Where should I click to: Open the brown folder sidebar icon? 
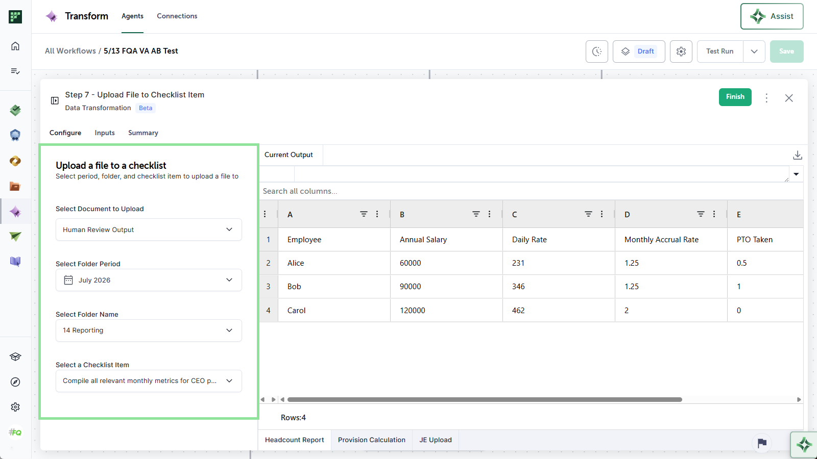(15, 186)
